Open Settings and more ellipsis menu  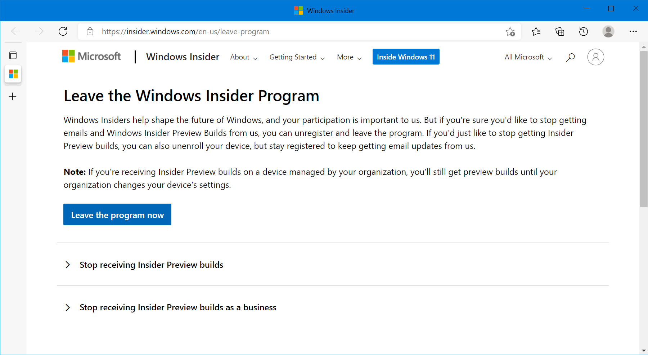(633, 32)
